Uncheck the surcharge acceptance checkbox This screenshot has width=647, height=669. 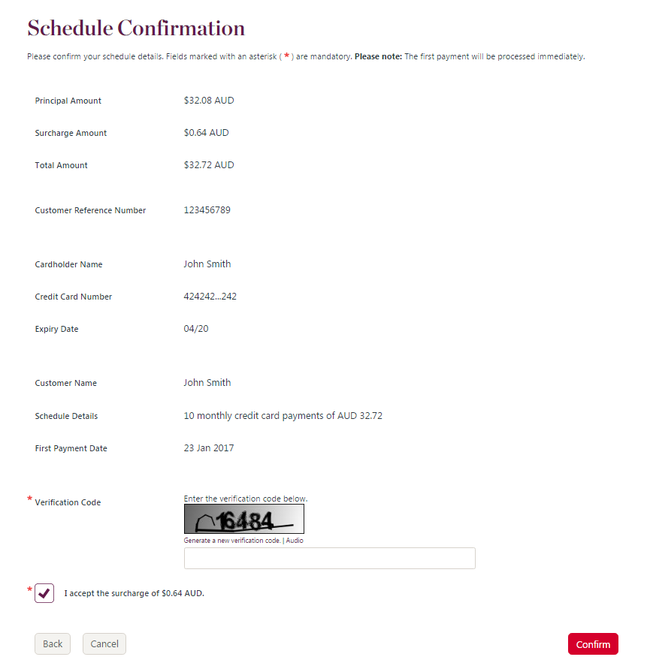[44, 592]
